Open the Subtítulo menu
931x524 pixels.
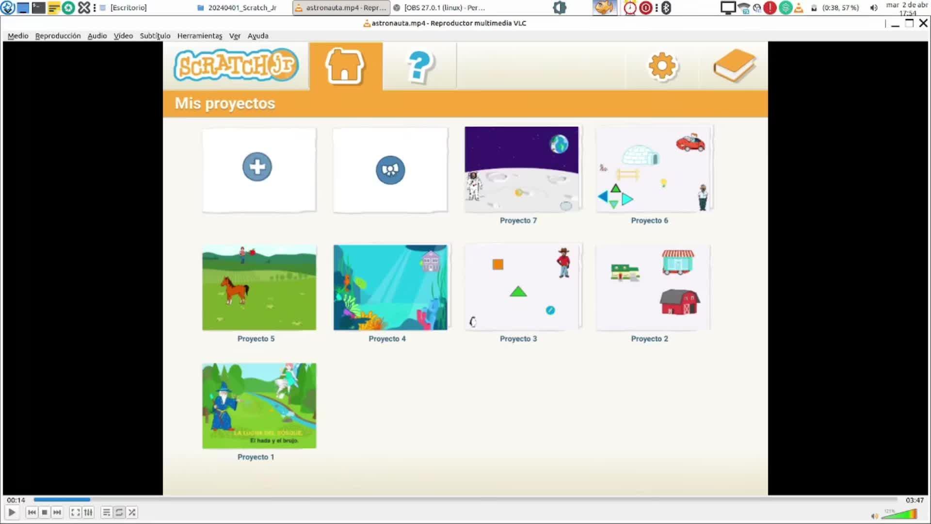[x=155, y=36]
